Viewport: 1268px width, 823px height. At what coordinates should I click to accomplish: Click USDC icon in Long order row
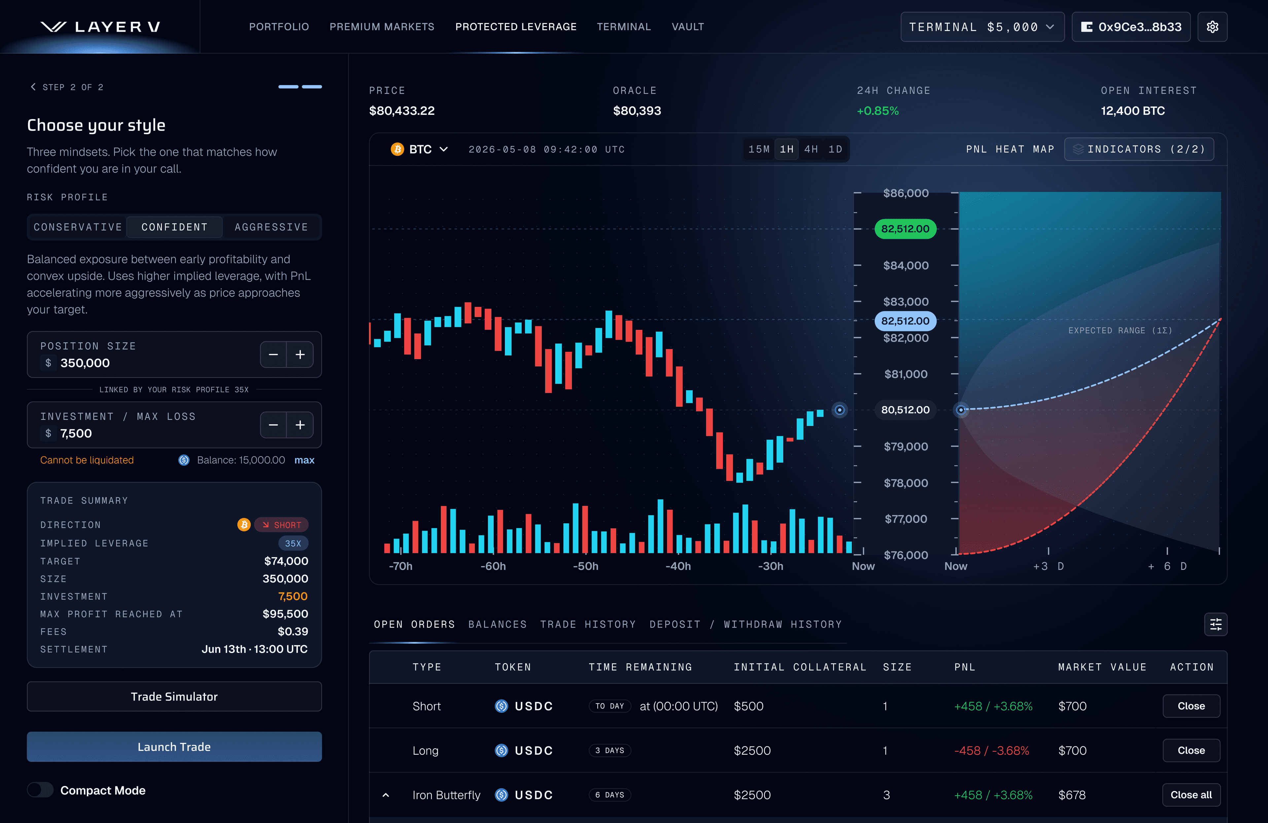[x=501, y=751]
